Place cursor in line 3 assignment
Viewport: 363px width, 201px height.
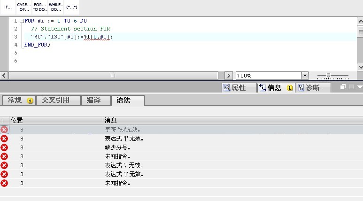[72, 37]
